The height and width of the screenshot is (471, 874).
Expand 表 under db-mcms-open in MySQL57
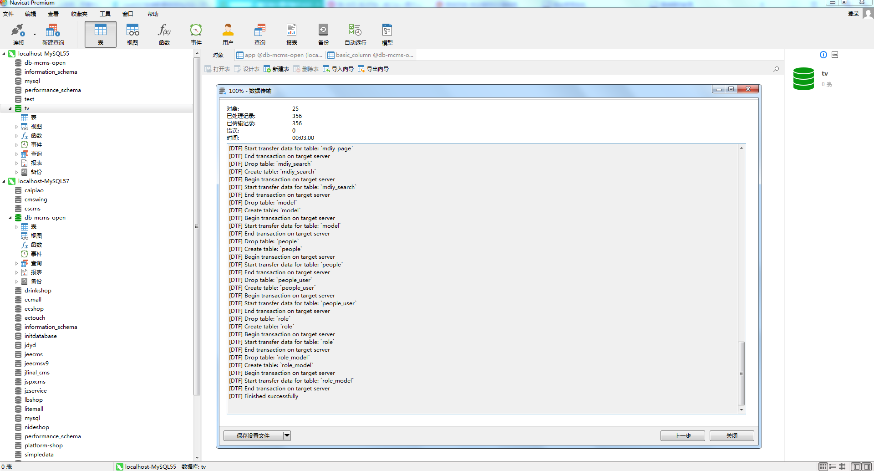coord(17,227)
